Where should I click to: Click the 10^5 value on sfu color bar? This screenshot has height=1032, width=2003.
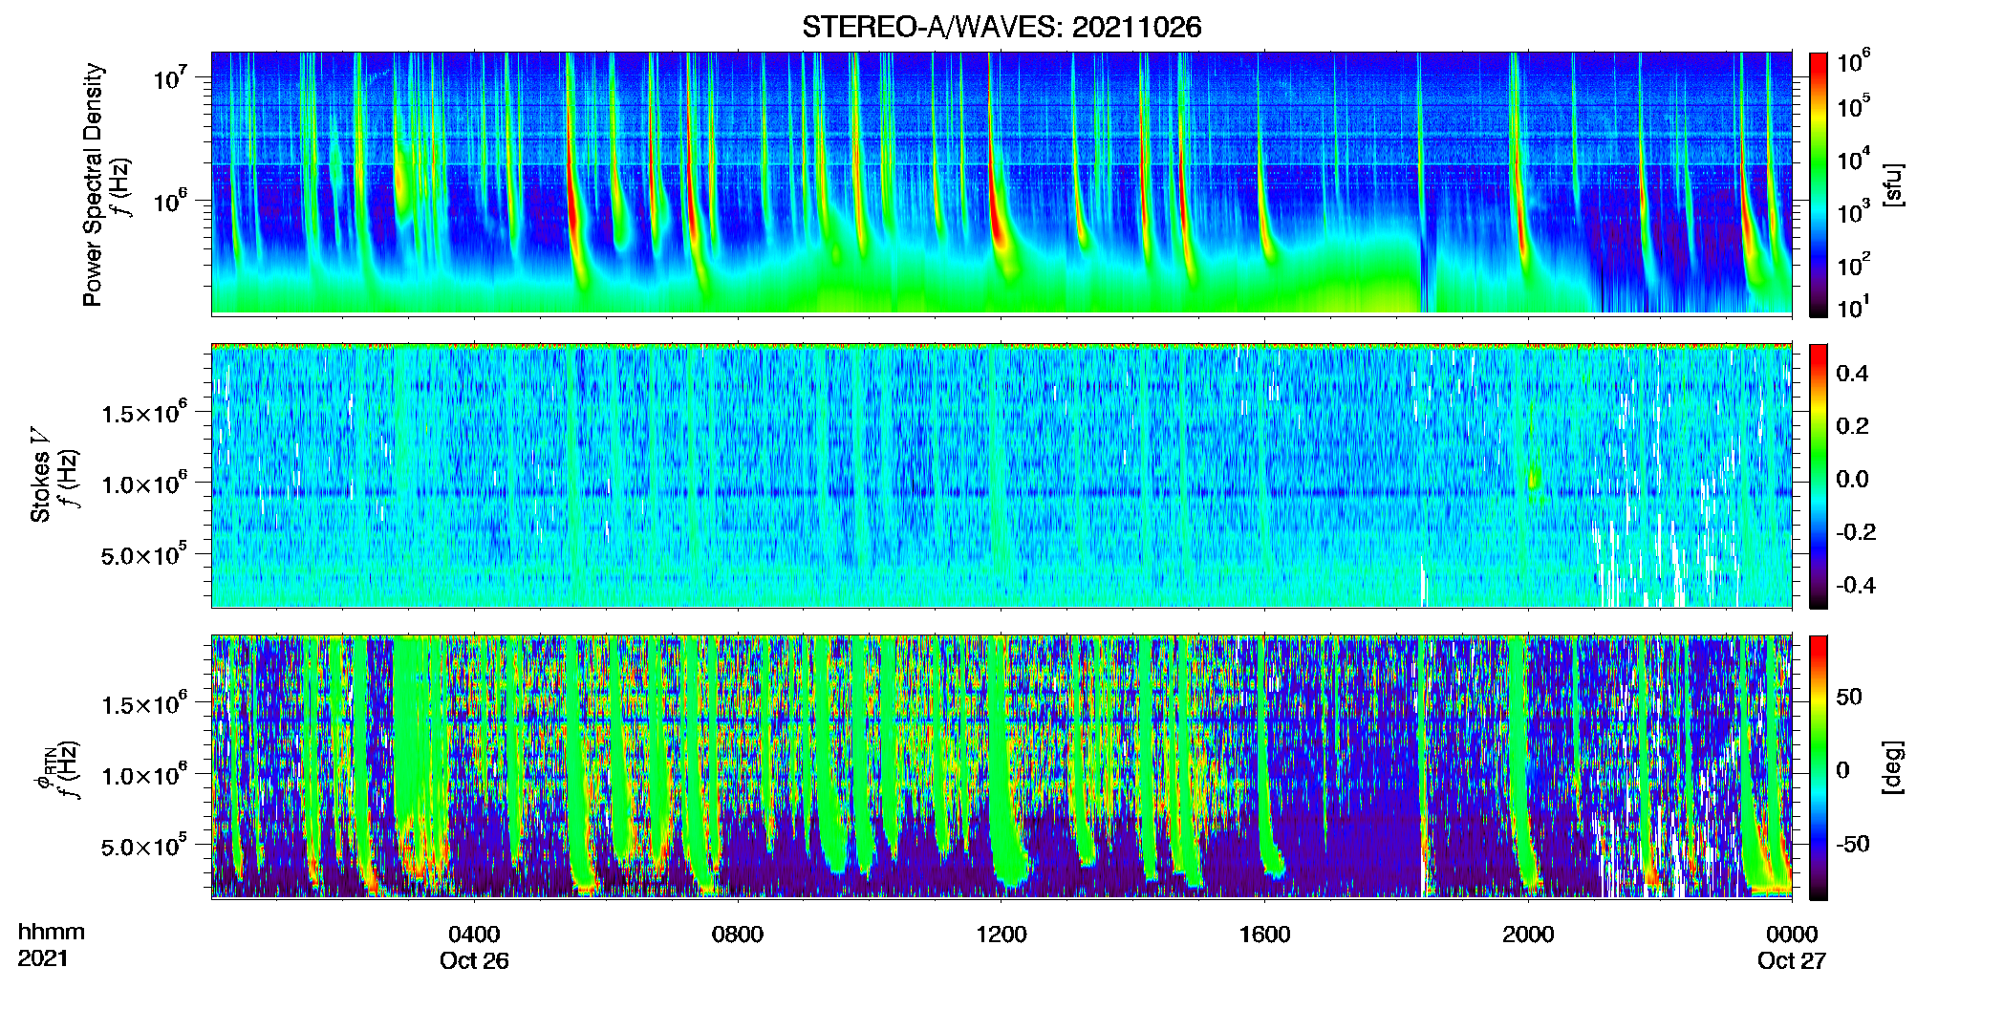(x=1854, y=107)
